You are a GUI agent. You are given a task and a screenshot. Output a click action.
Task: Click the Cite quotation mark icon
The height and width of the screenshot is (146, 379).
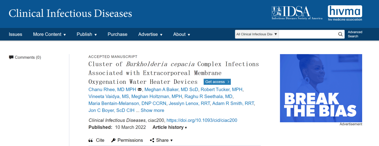[x=91, y=140]
